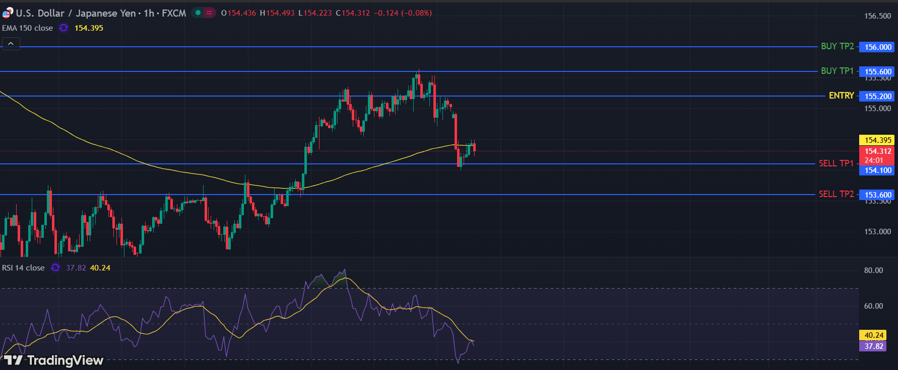Click the BUY TP2 line label
This screenshot has height=370, width=898.
[837, 46]
